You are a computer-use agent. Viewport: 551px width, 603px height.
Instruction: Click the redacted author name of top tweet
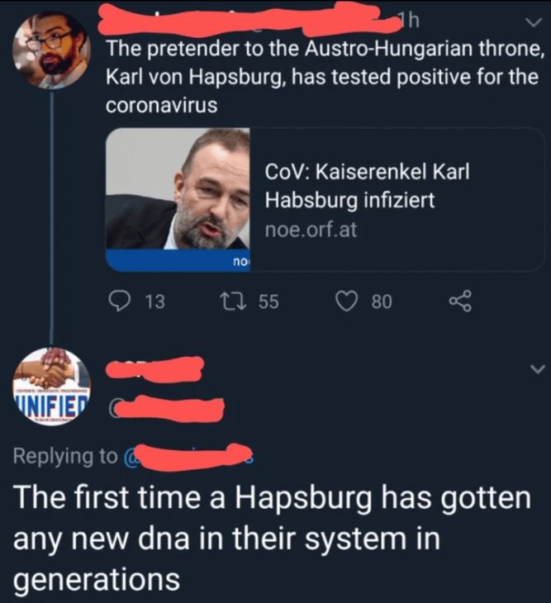(x=248, y=19)
